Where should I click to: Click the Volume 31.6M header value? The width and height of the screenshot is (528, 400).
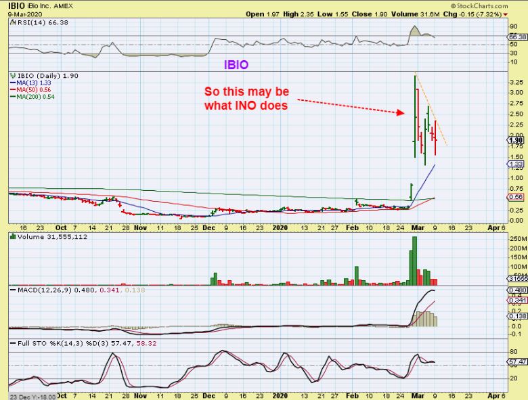[415, 14]
